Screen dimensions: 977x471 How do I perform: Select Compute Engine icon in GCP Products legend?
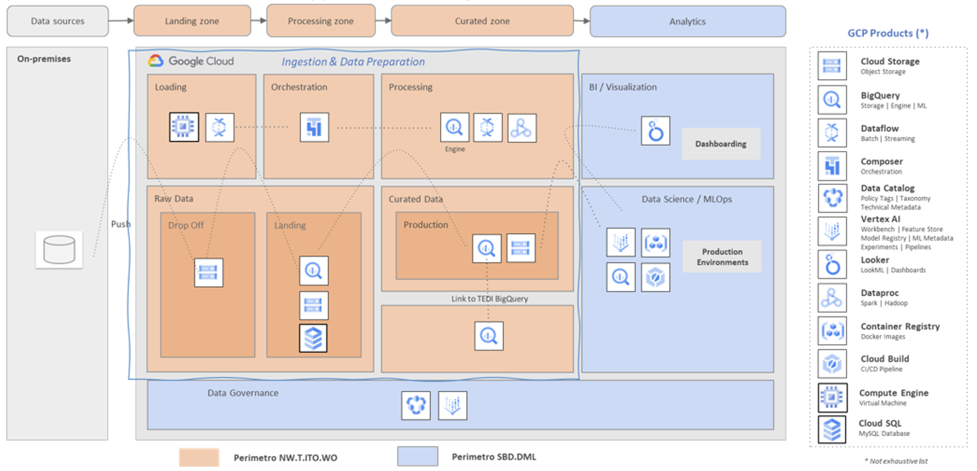[832, 398]
